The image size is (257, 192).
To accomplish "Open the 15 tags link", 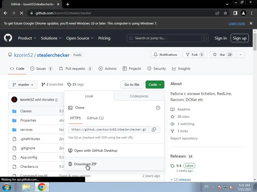I will tap(76, 84).
